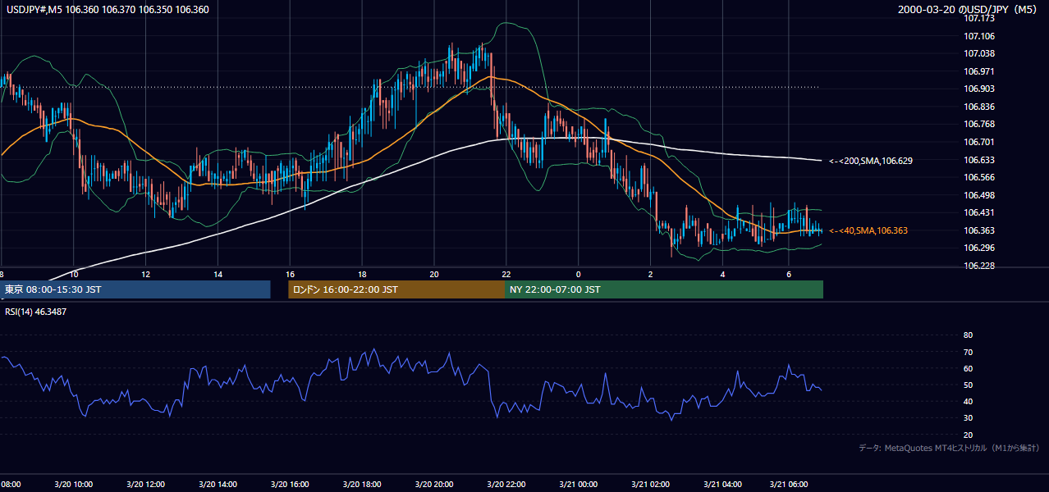Click the 2000-03-20 のUSD/JPY (M5) chart title
Screen dimensions: 1049x492
969,10
